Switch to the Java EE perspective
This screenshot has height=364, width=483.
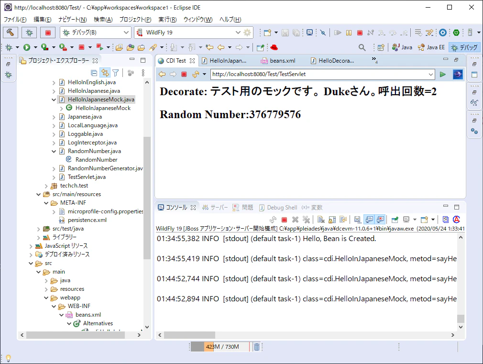point(431,47)
